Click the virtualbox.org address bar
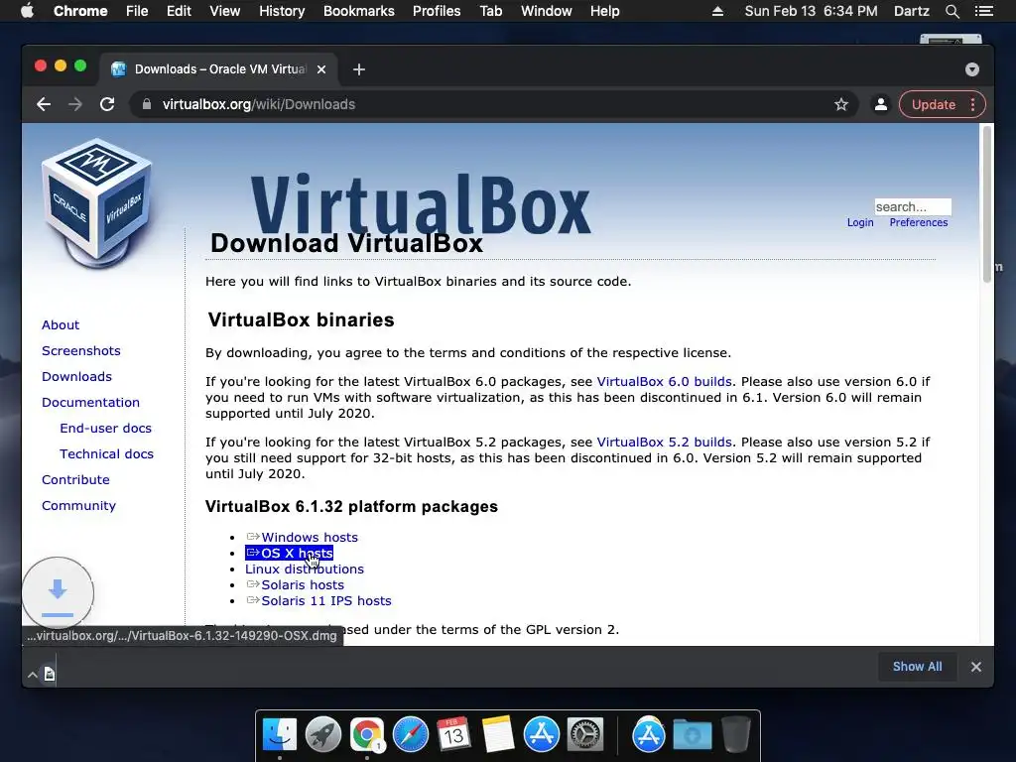This screenshot has height=762, width=1016. (492, 104)
